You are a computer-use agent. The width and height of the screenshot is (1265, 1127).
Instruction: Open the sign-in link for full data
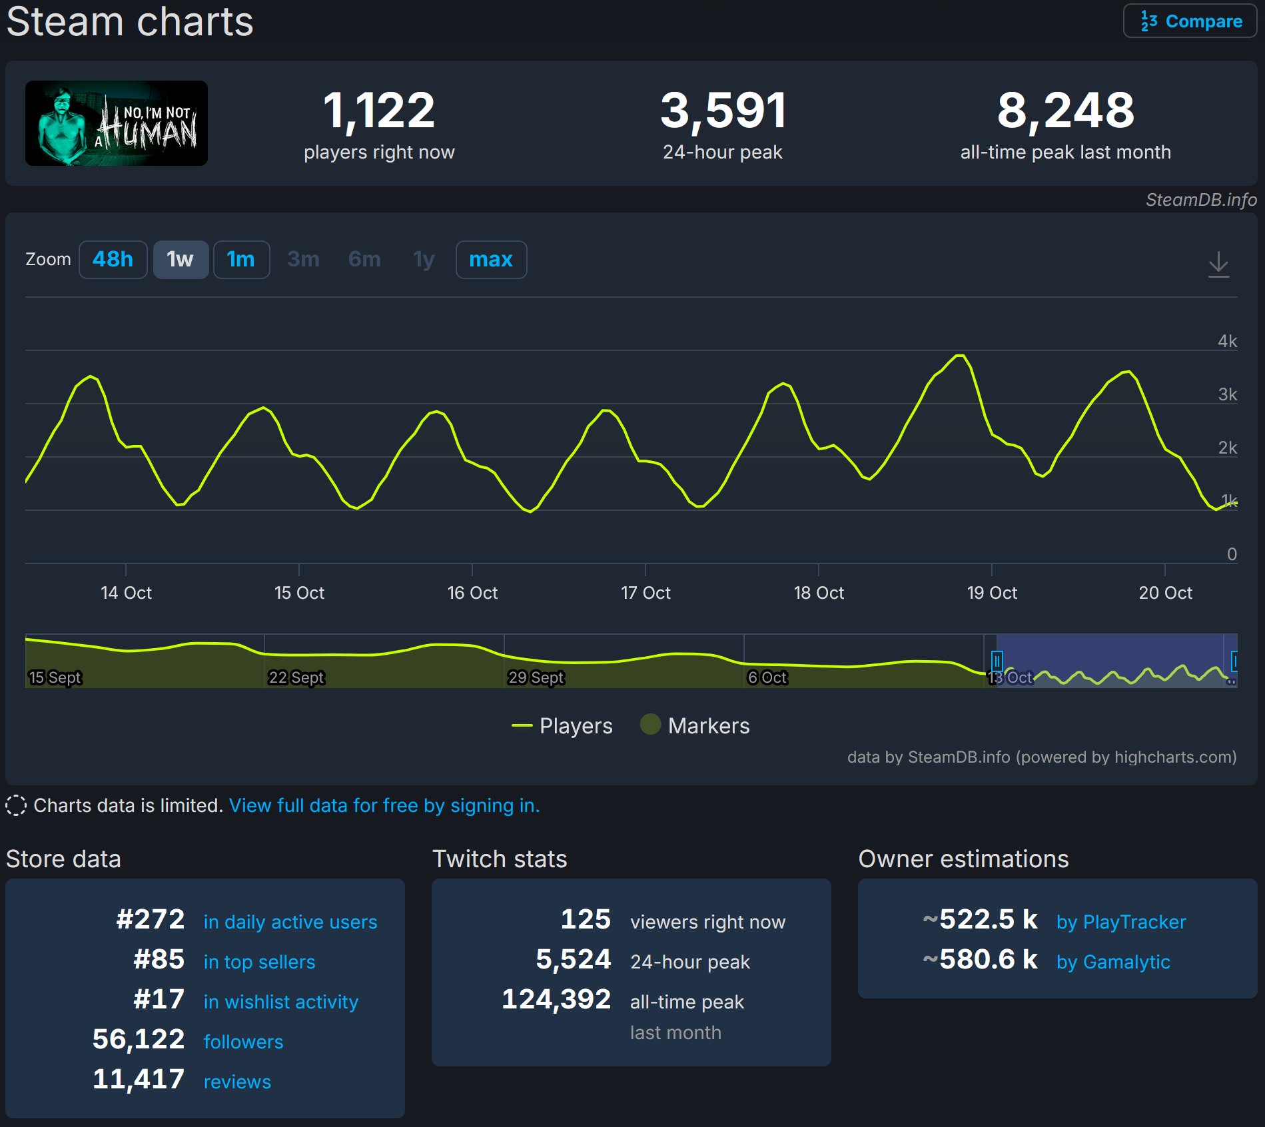tap(384, 805)
